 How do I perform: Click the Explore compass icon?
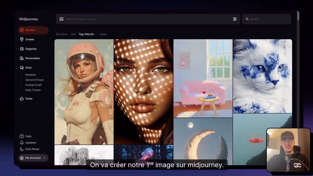pos(22,30)
